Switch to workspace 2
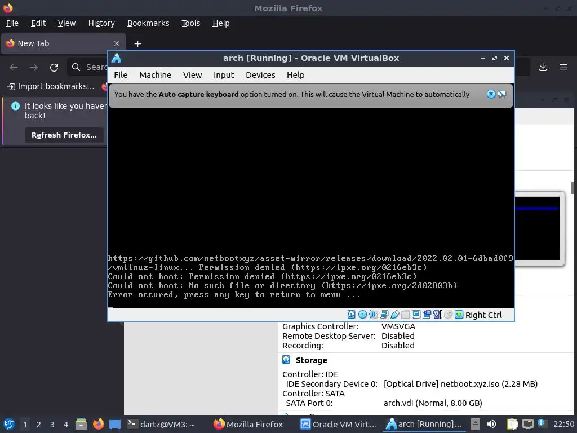 [x=38, y=425]
